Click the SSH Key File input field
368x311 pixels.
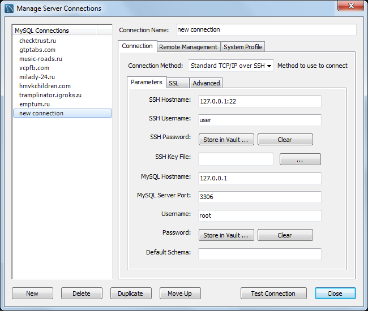click(x=236, y=159)
